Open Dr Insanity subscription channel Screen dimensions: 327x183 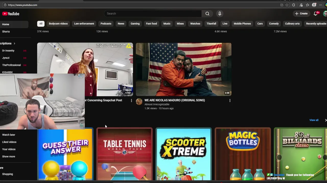pyautogui.click(x=8, y=51)
